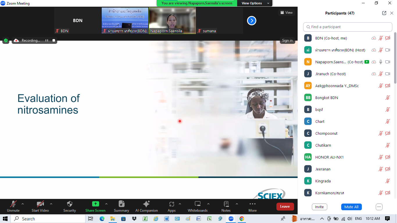Pop out the Participants panel
The image size is (397, 223).
[384, 13]
